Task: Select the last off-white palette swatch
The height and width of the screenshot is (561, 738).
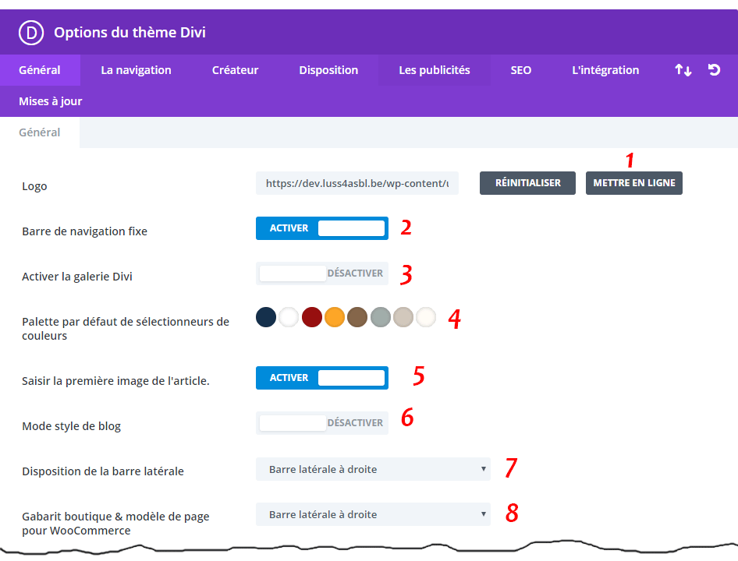Action: [426, 317]
